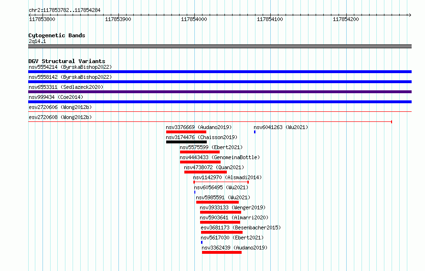The image size is (425, 271).
Task: Click ruler position 117854200
Action: 346,19
